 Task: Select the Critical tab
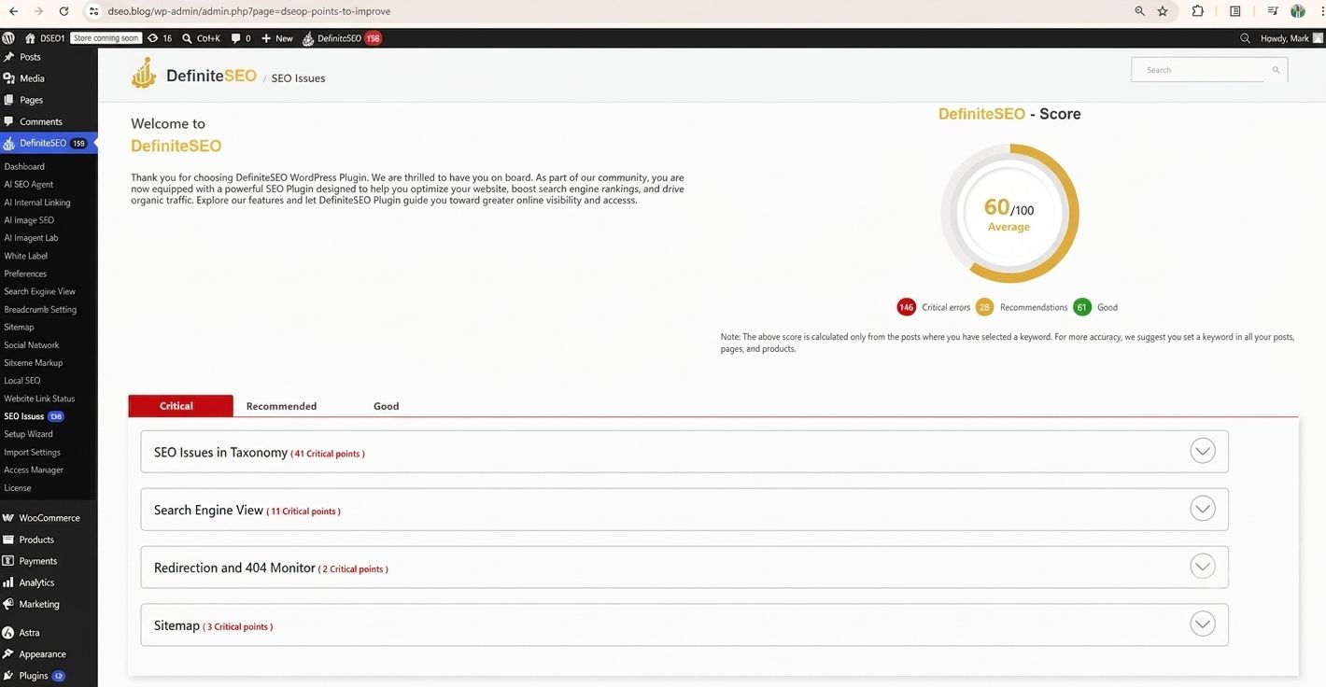click(180, 406)
